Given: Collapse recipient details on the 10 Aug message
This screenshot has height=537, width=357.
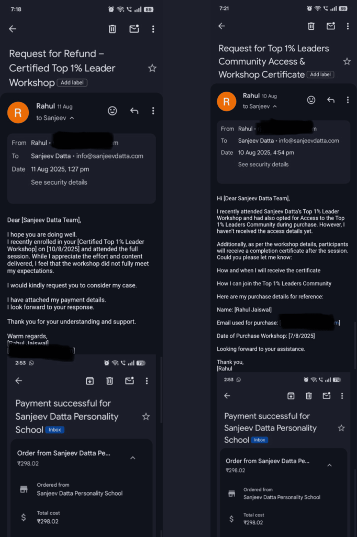Looking at the screenshot, I should 275,106.
